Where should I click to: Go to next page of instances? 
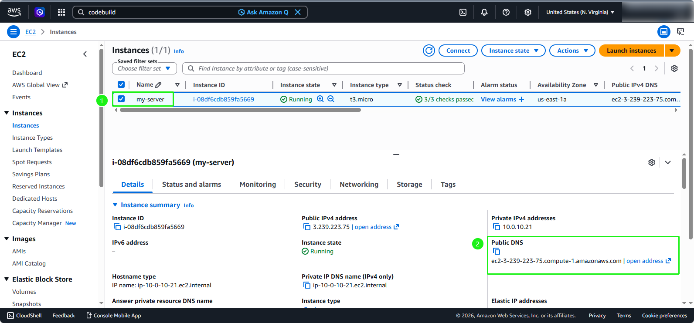click(657, 68)
